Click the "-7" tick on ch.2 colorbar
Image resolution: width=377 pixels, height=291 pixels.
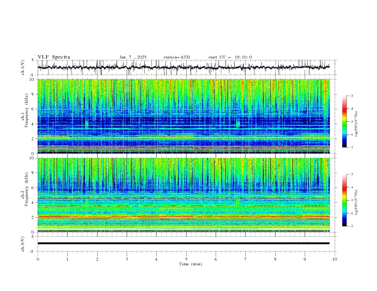[351, 226]
